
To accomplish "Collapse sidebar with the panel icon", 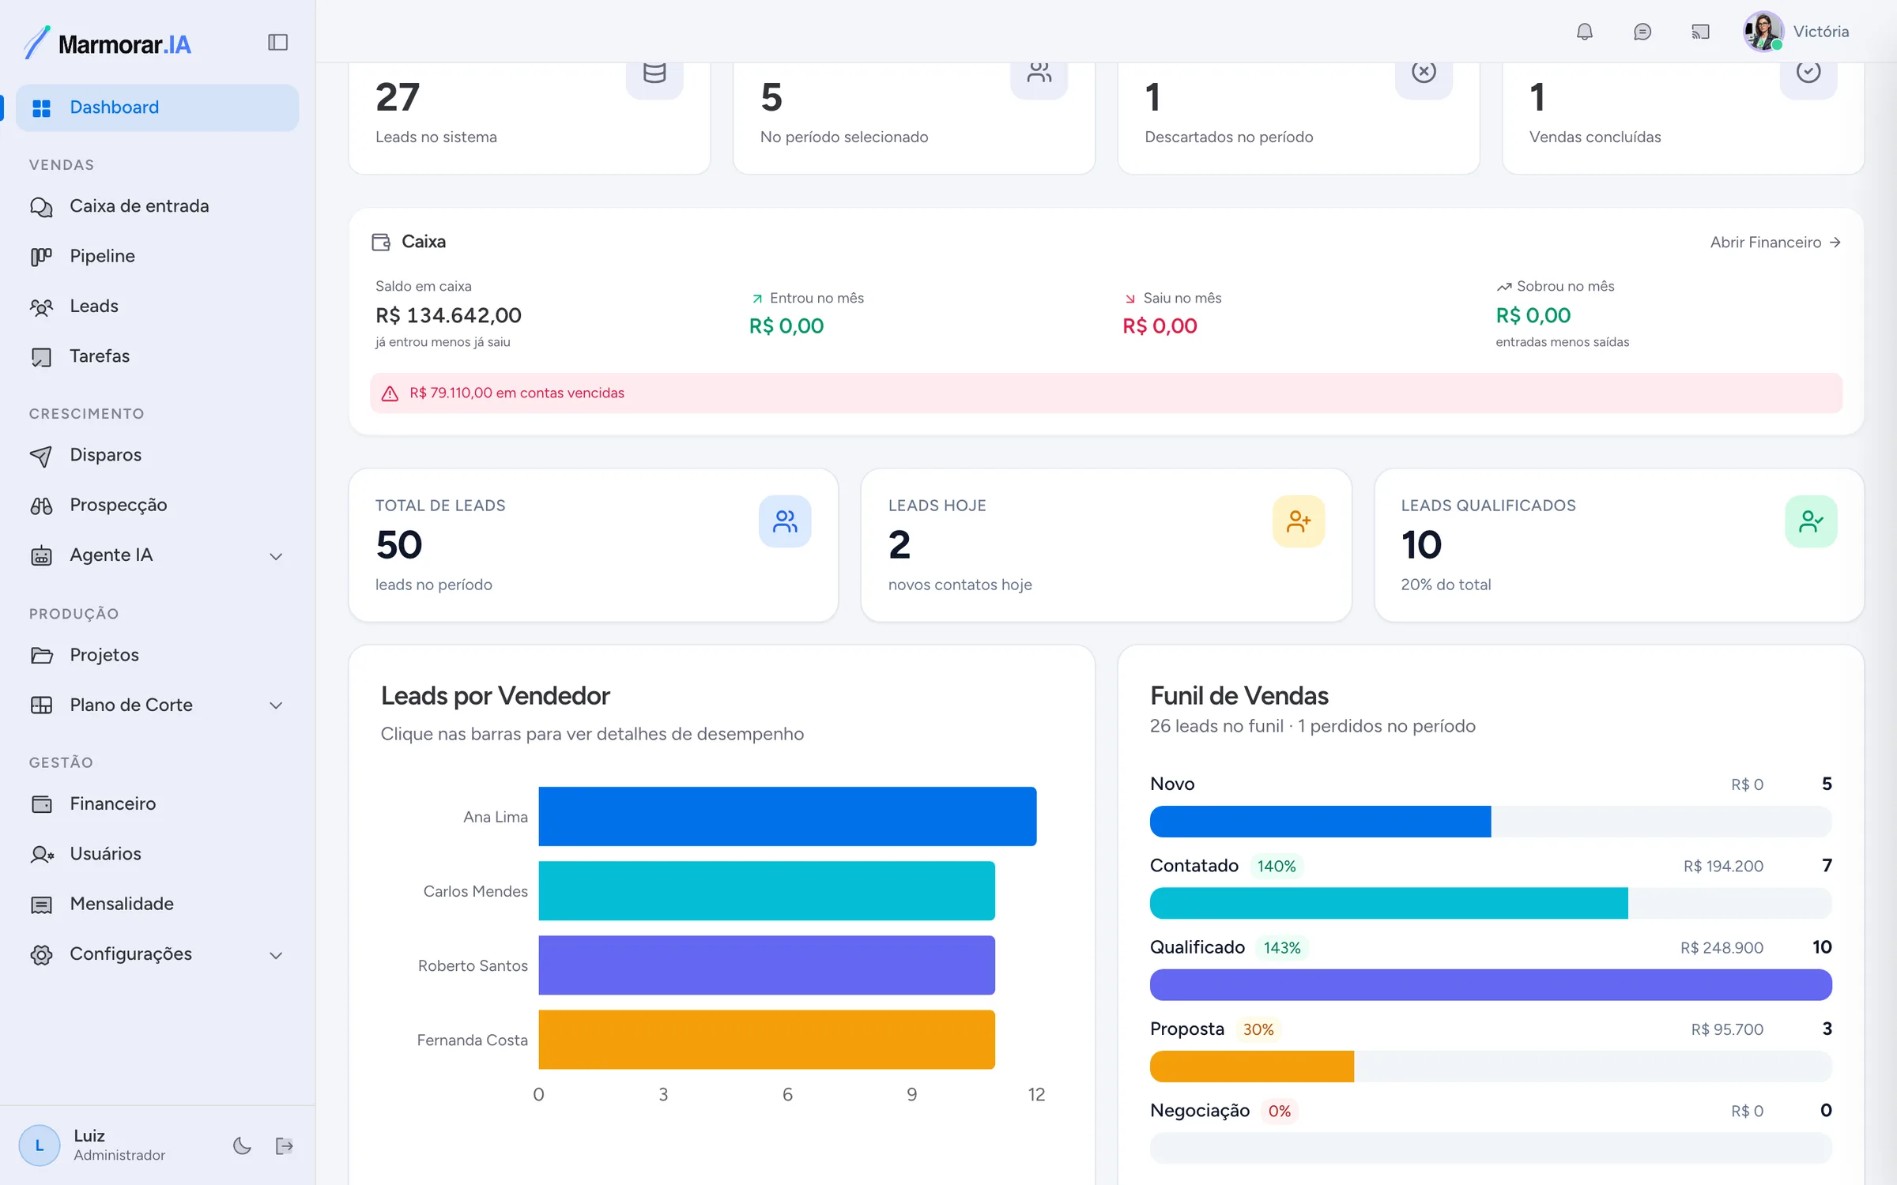I will click(277, 42).
